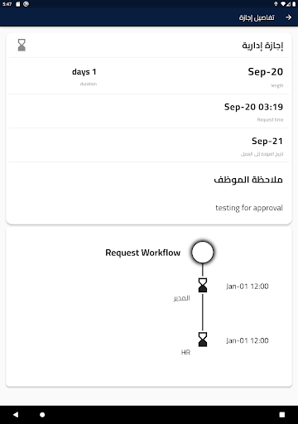Click the pending hourglass status icon
298x424 pixels.
(x=22, y=45)
